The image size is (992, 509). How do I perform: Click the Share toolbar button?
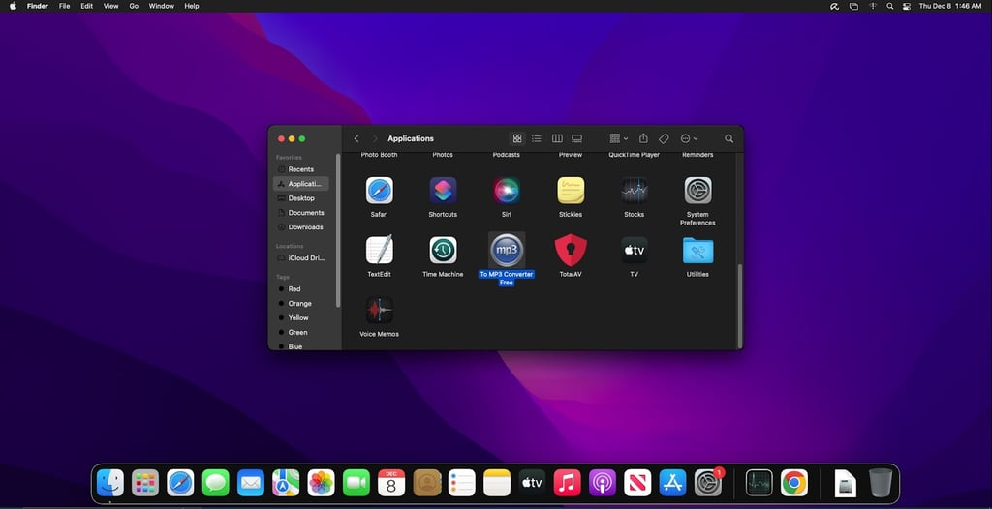tap(643, 138)
